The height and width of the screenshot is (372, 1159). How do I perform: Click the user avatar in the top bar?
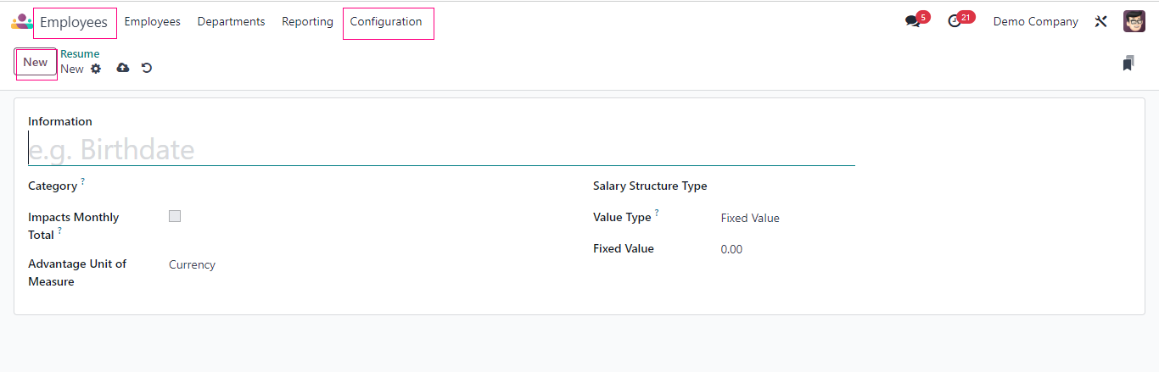tap(1134, 22)
